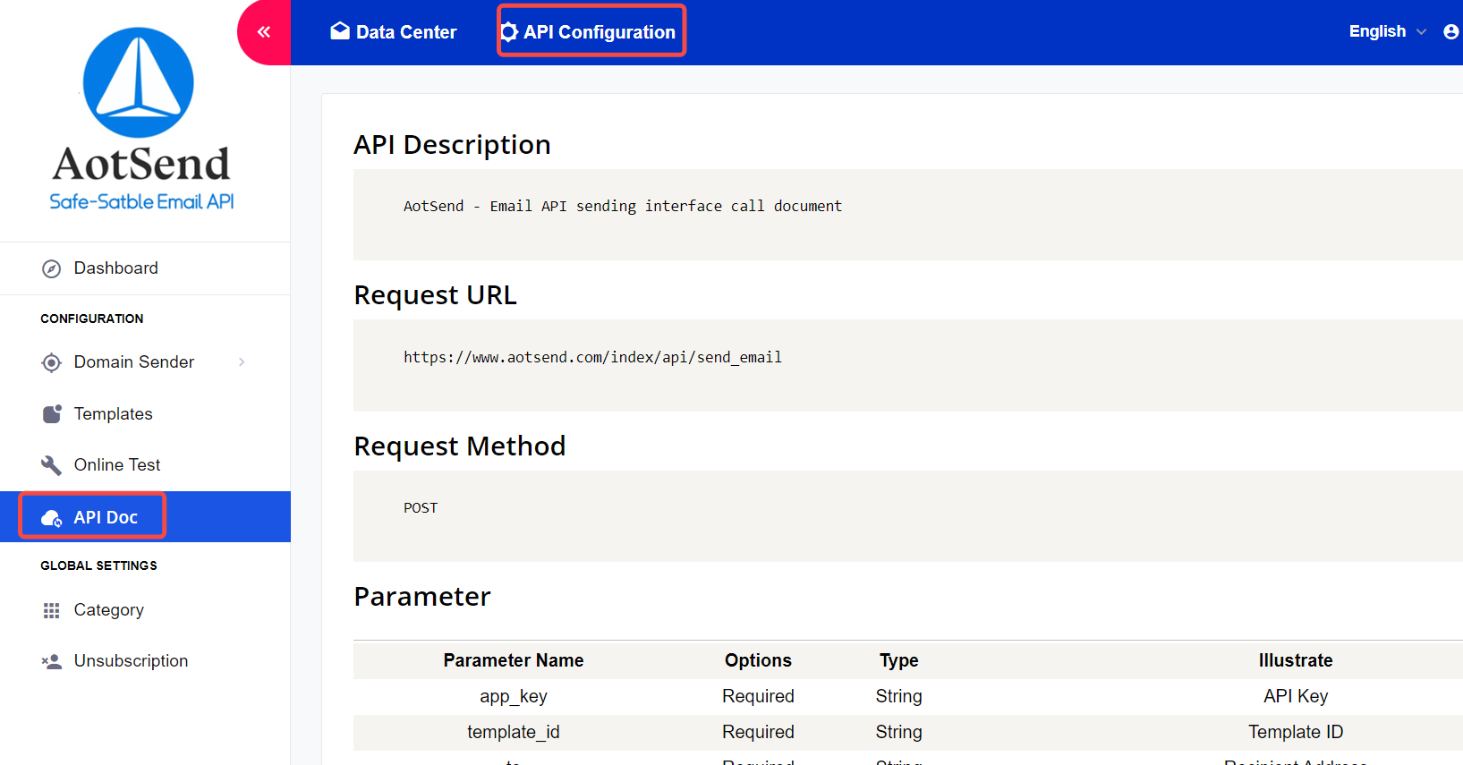This screenshot has height=765, width=1463.
Task: Open the English language dropdown
Action: (x=1388, y=31)
